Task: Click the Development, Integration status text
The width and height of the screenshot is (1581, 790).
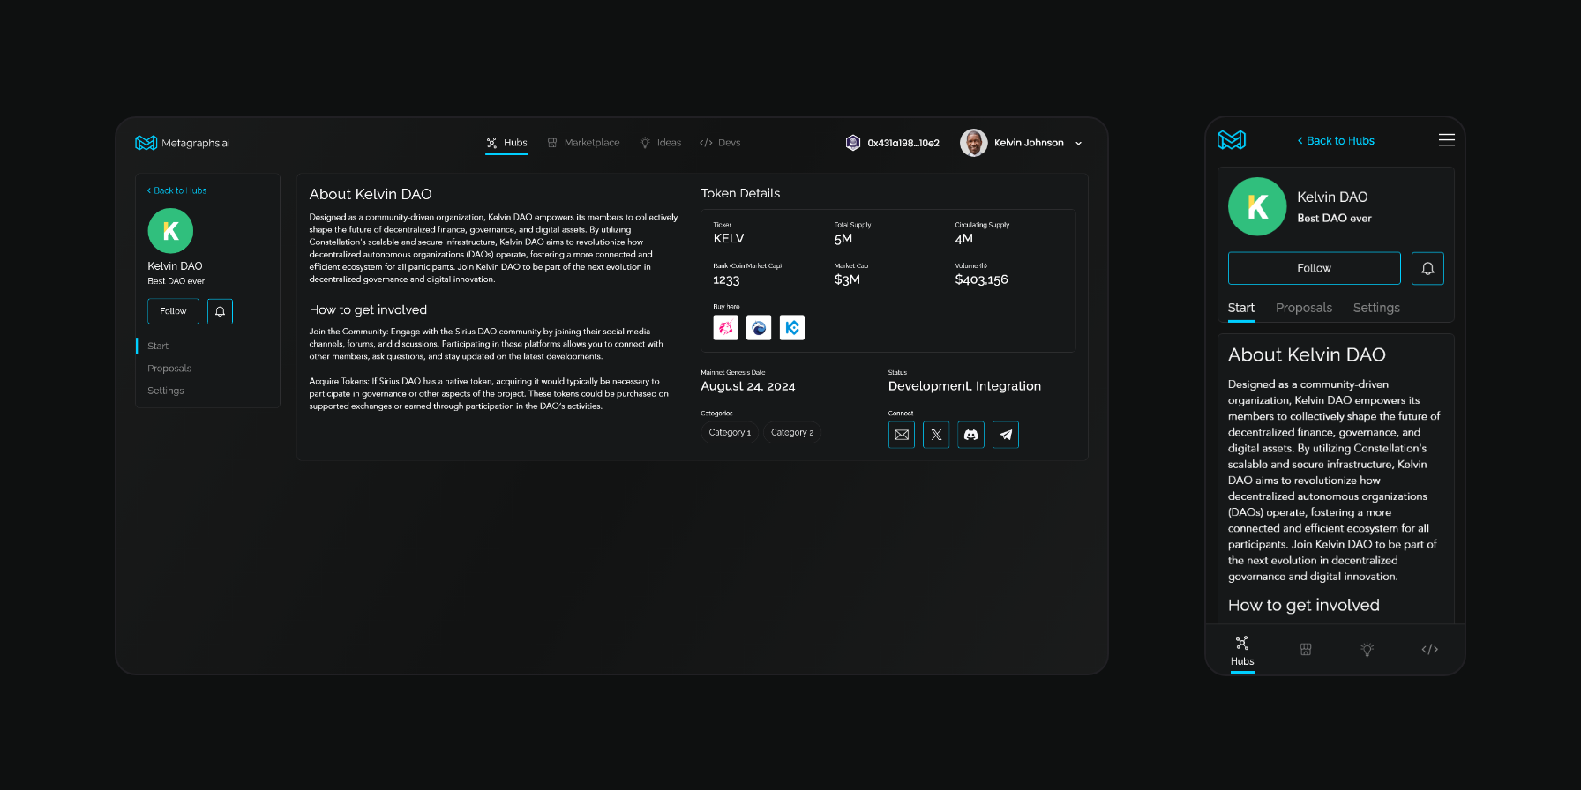Action: click(x=964, y=386)
